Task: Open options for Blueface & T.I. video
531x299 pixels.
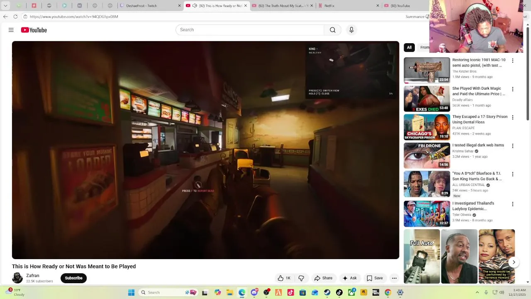Action: [513, 174]
